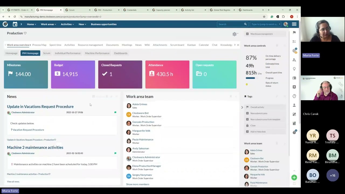Screen dimensions: 345x194
Task: Expand the Home dropdown menu
Action: [x=32, y=24]
